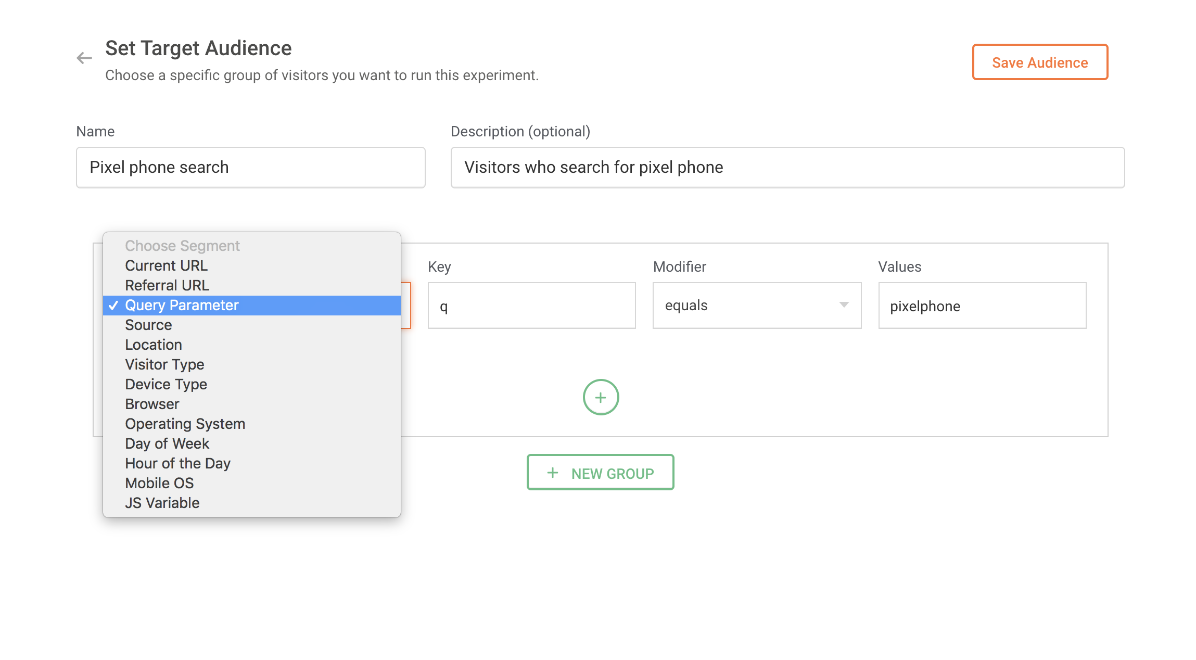Select Day of Week option

pos(167,443)
